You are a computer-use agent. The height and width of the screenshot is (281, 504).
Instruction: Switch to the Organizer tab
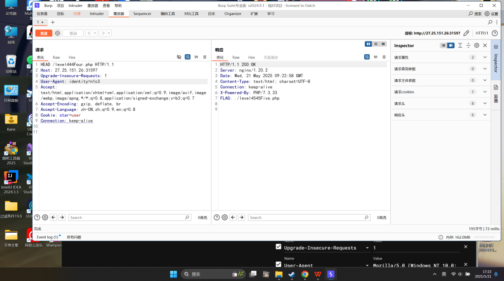pyautogui.click(x=233, y=14)
